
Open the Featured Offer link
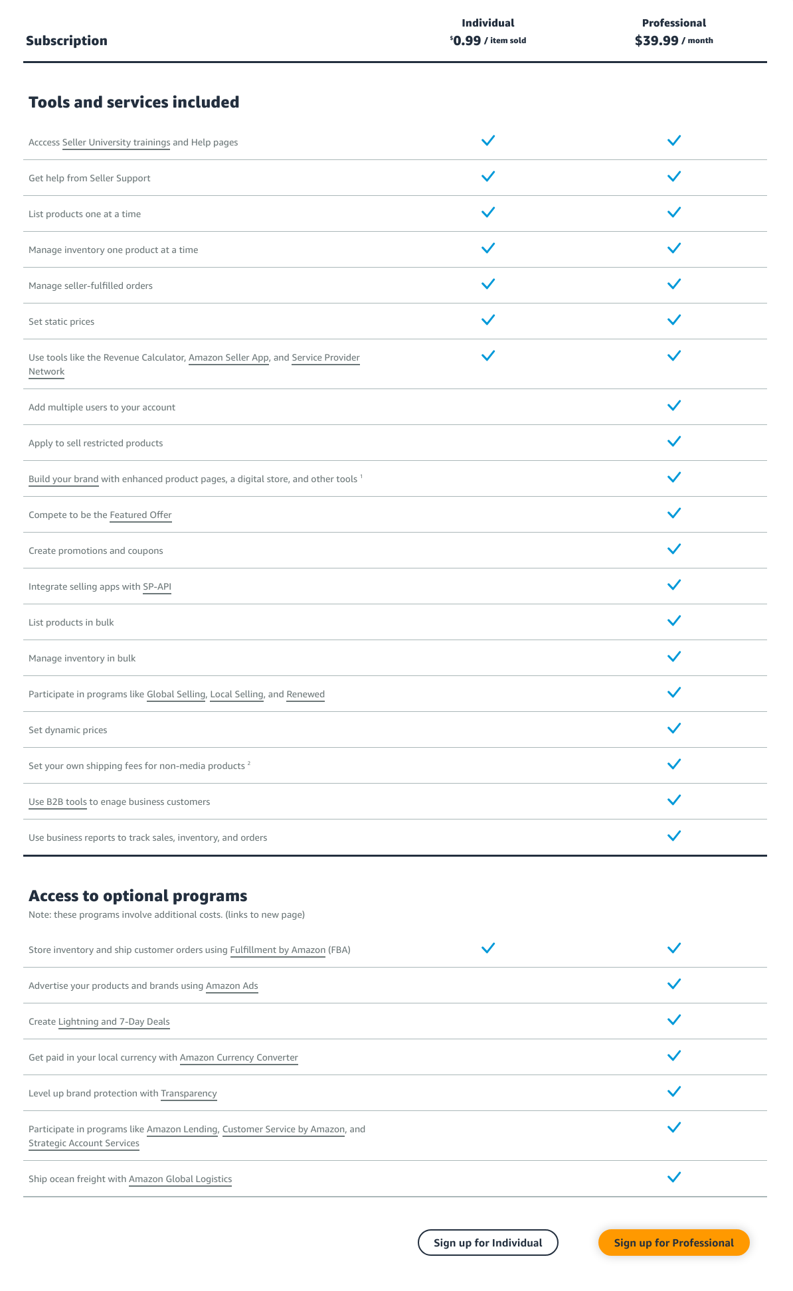pos(141,515)
